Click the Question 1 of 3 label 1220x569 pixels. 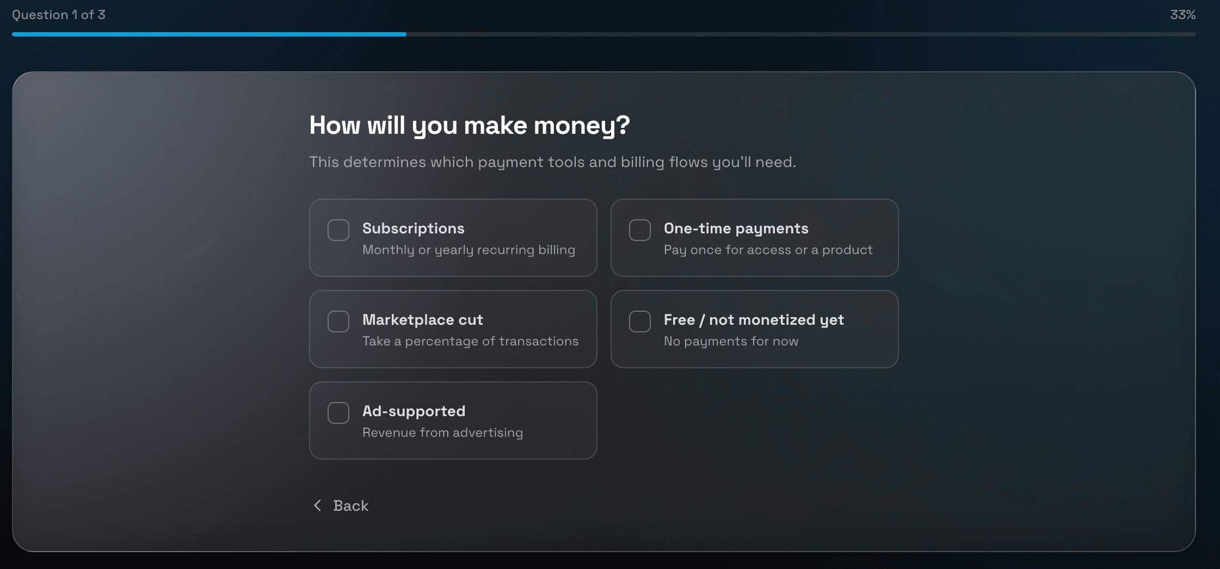[x=59, y=15]
